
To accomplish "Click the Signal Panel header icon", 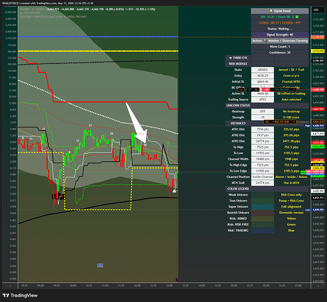I will point(271,11).
